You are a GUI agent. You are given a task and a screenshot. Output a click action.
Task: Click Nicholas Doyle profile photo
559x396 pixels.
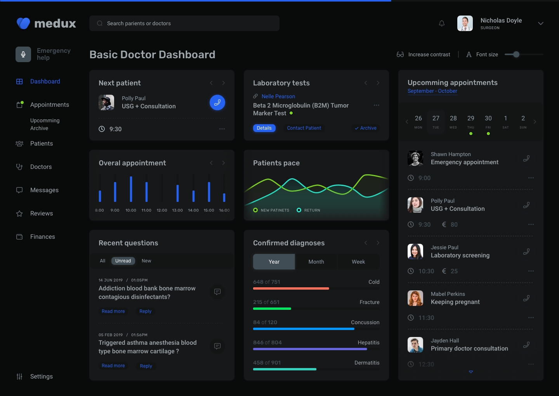point(465,23)
